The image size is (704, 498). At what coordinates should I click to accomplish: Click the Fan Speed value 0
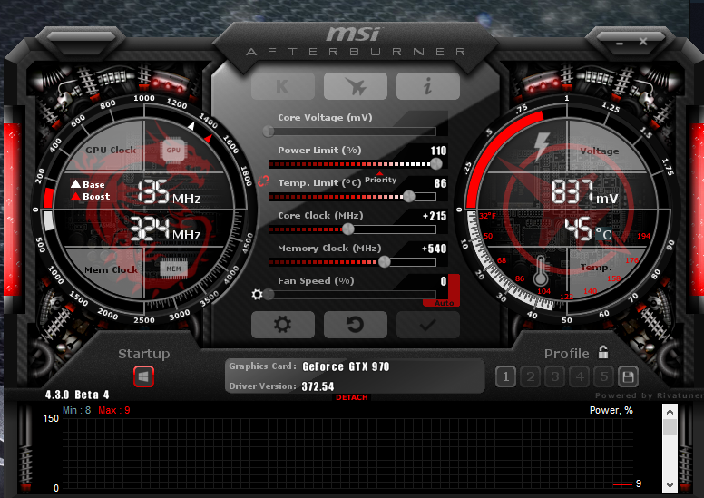444,281
